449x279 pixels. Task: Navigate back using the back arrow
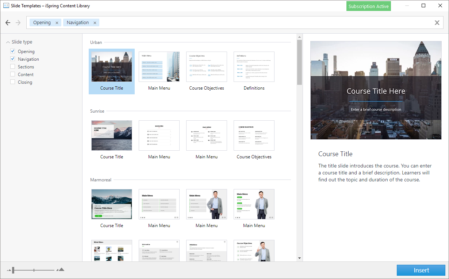point(8,22)
